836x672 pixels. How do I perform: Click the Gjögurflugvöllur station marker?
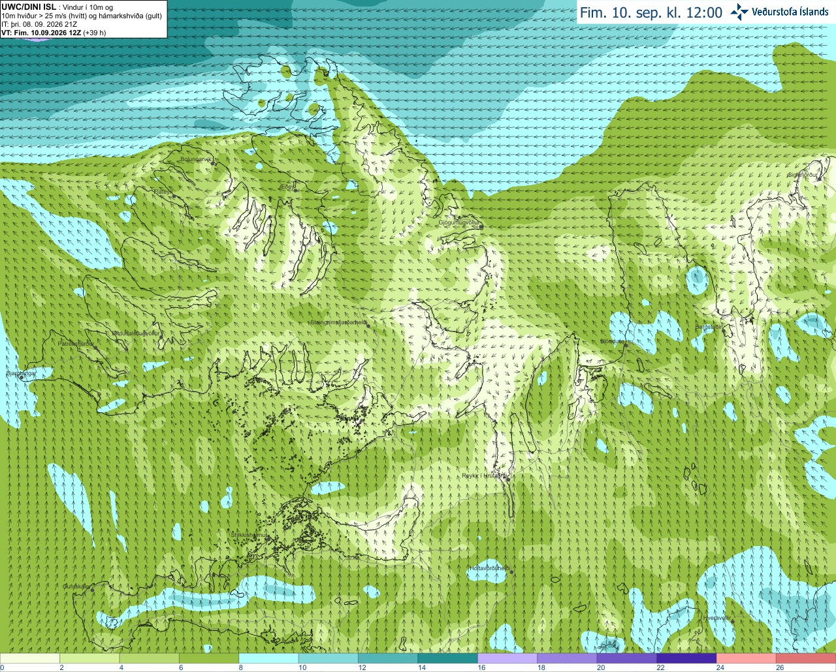[481, 228]
